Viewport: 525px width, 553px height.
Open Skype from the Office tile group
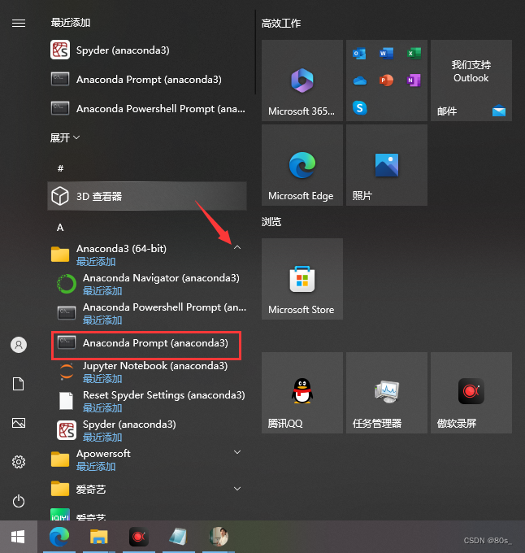(359, 107)
